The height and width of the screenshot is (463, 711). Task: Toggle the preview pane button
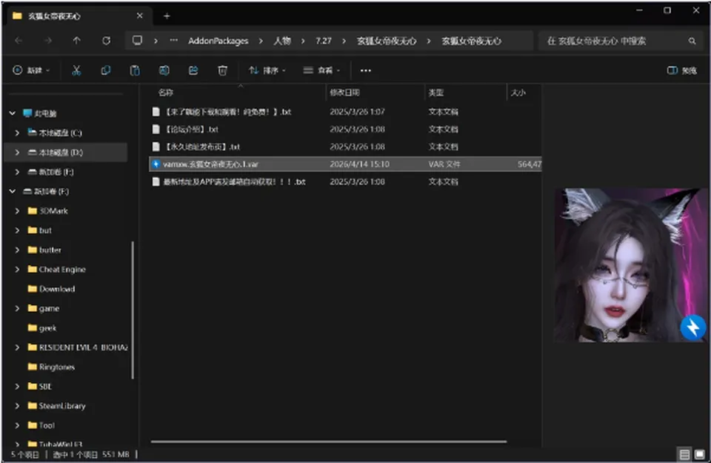[x=681, y=70]
